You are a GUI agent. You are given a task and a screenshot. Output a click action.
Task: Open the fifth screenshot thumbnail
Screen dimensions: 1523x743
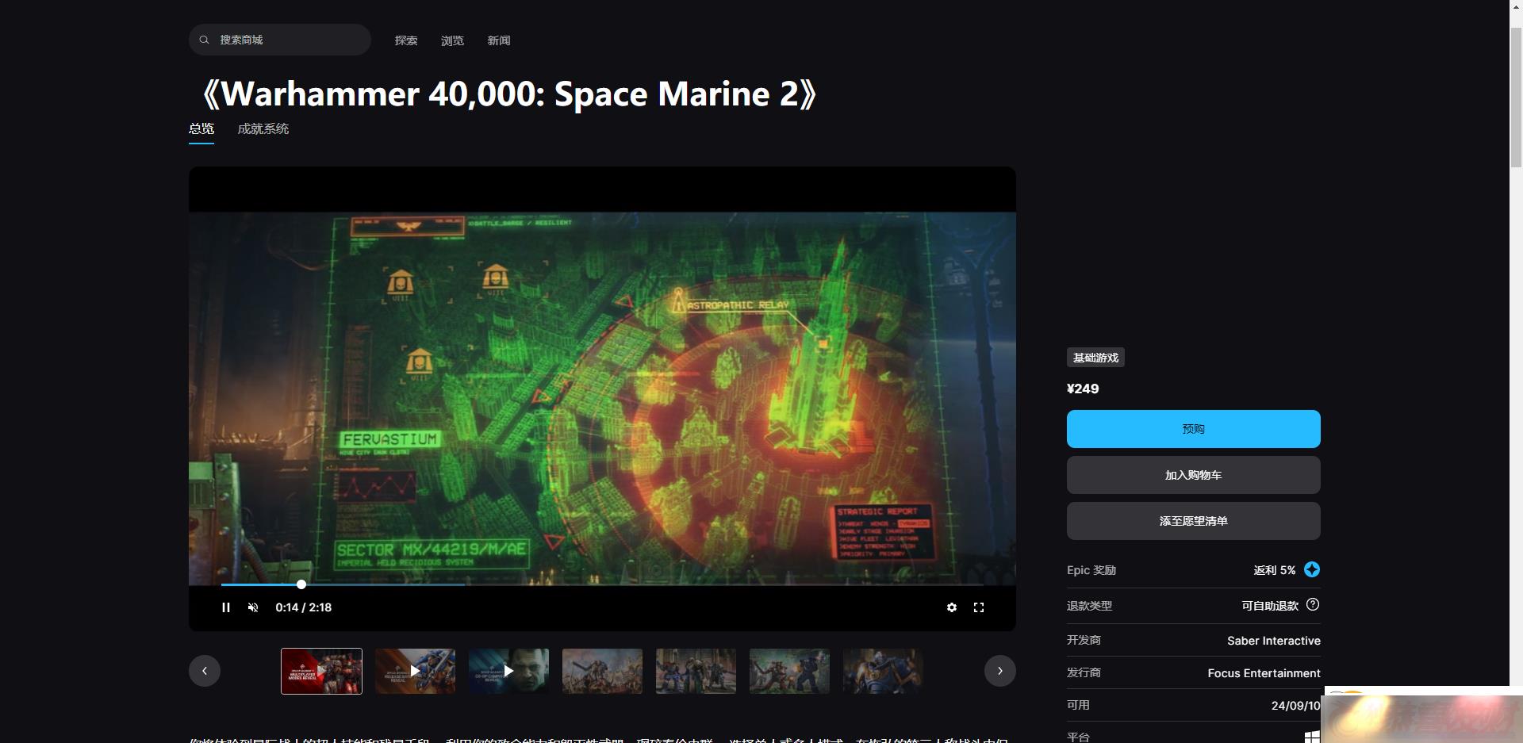696,671
